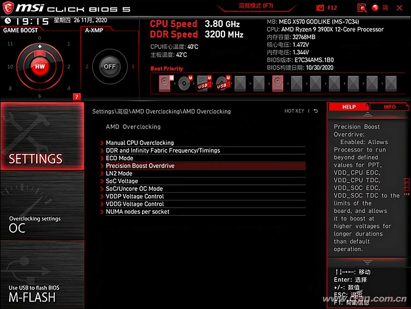Image resolution: width=411 pixels, height=309 pixels.
Task: Click the help panel bottom collapse handle
Action: click(x=367, y=262)
